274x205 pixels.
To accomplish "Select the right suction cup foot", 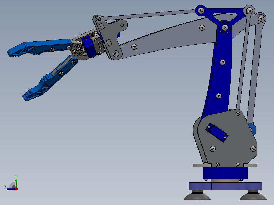I will tap(253, 196).
